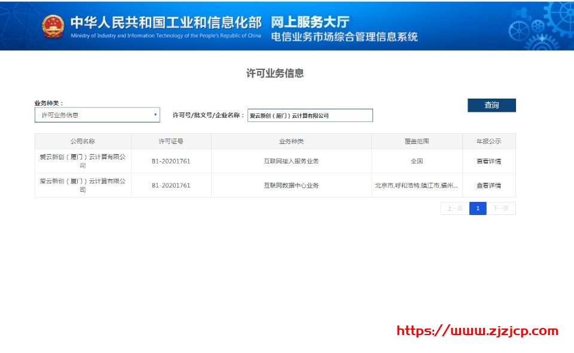Viewport: 574px width, 353px height.
Task: Select page 1 in pagination
Action: click(x=478, y=208)
